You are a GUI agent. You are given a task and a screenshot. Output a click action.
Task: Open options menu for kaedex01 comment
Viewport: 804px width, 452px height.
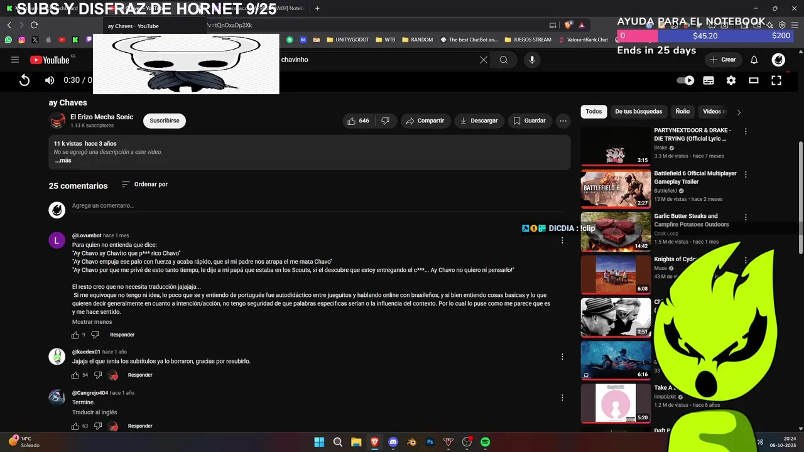(562, 357)
